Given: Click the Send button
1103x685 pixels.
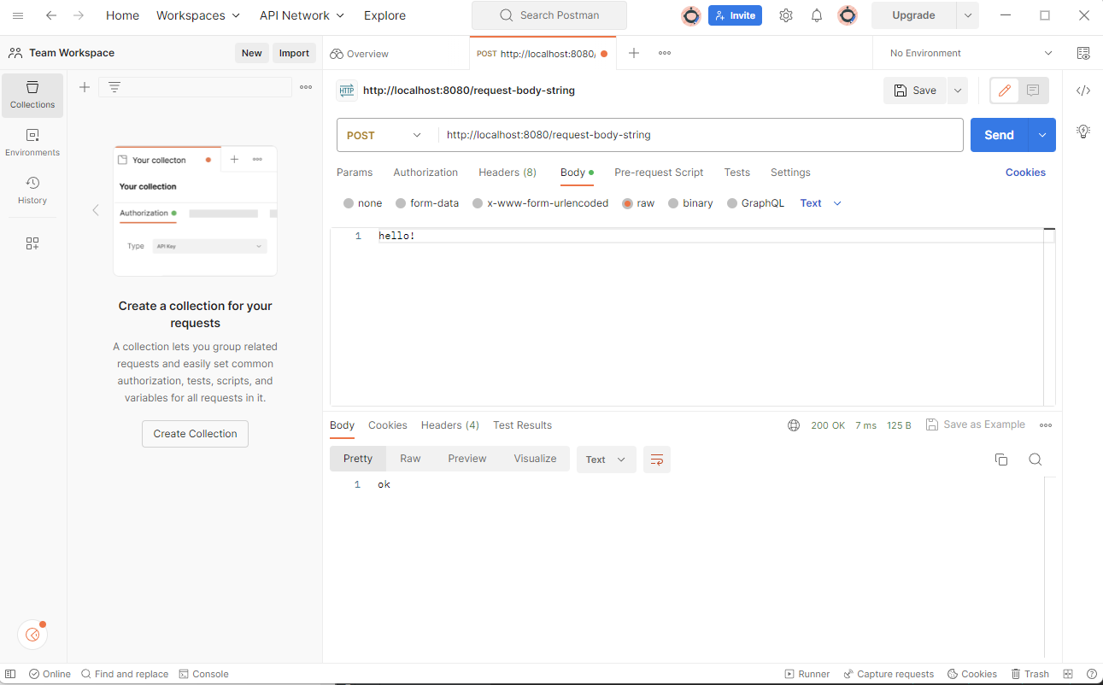Looking at the screenshot, I should (x=999, y=135).
